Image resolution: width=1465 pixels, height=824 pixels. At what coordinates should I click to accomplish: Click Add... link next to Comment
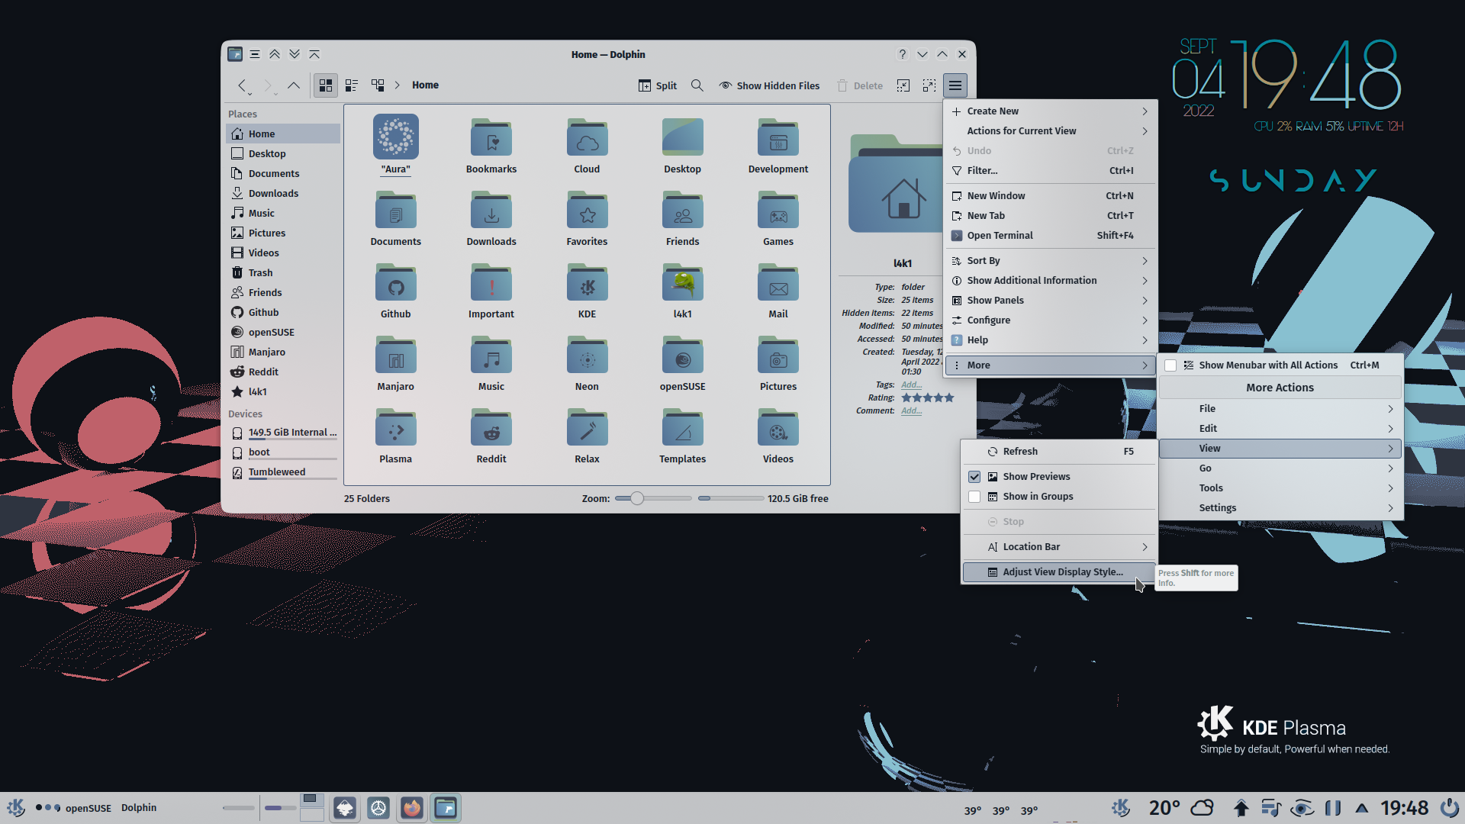[x=911, y=411]
